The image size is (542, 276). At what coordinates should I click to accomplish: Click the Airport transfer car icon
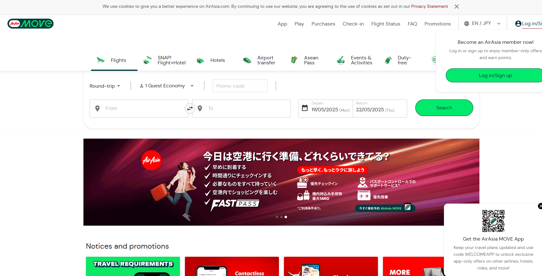coord(247,60)
